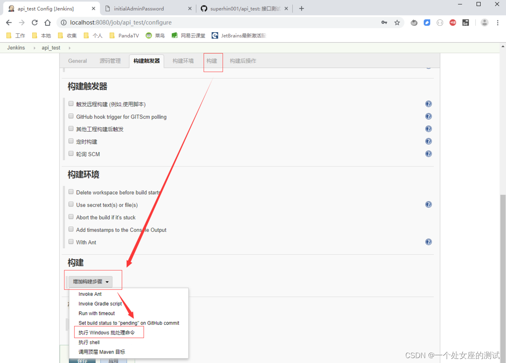Open the JetBrains最新激活服 bookmark

pos(239,36)
